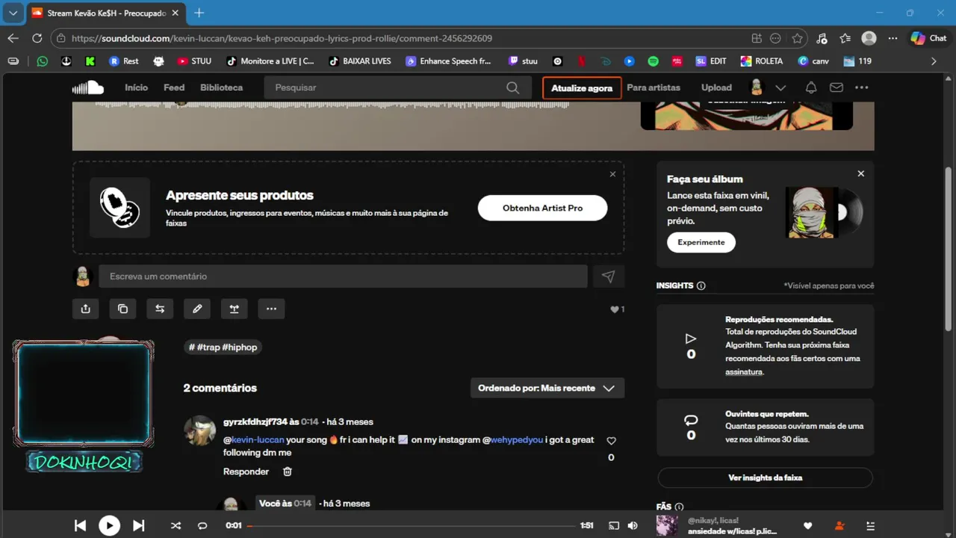Close the Faça seu álbum card
956x538 pixels.
click(x=860, y=173)
